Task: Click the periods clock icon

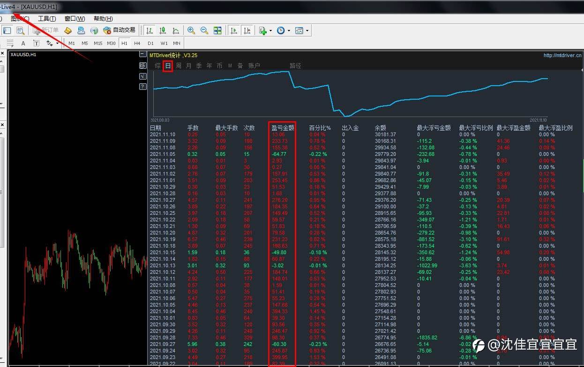Action: pyautogui.click(x=281, y=30)
